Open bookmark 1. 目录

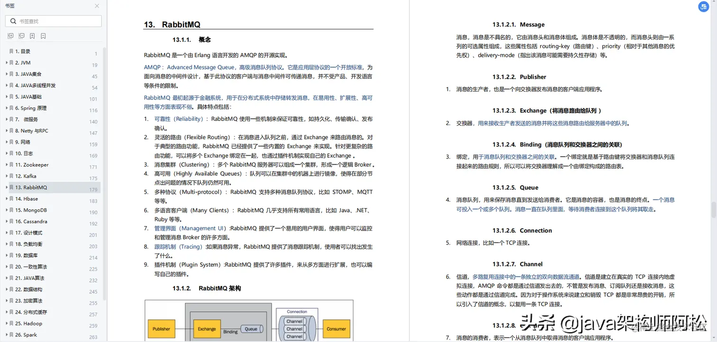pyautogui.click(x=22, y=51)
